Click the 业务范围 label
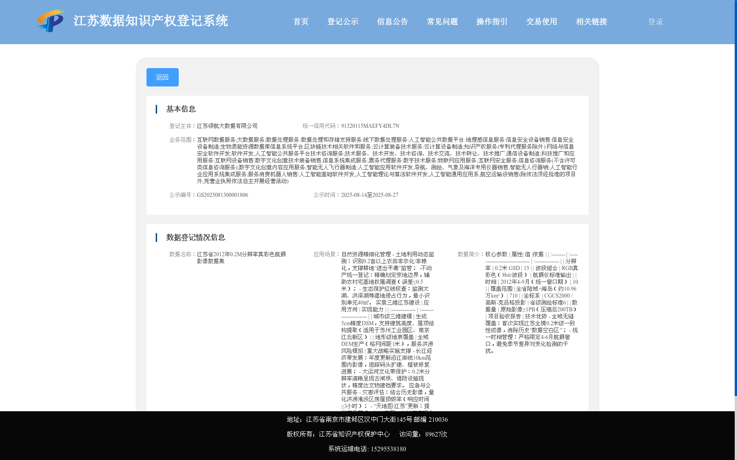 coord(183,140)
